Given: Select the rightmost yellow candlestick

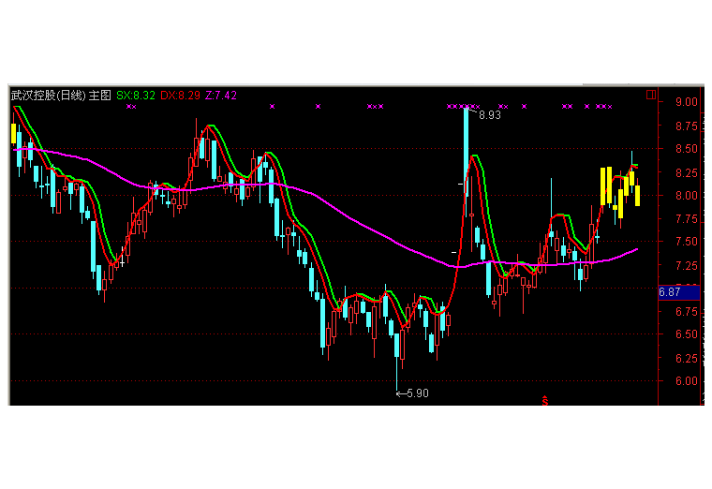Looking at the screenshot, I should [637, 190].
